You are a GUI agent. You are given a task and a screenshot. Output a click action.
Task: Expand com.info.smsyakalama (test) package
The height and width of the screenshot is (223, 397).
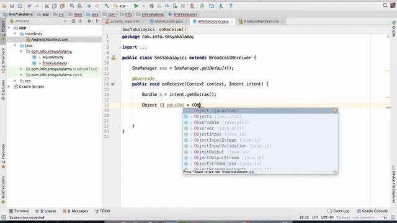(21, 74)
